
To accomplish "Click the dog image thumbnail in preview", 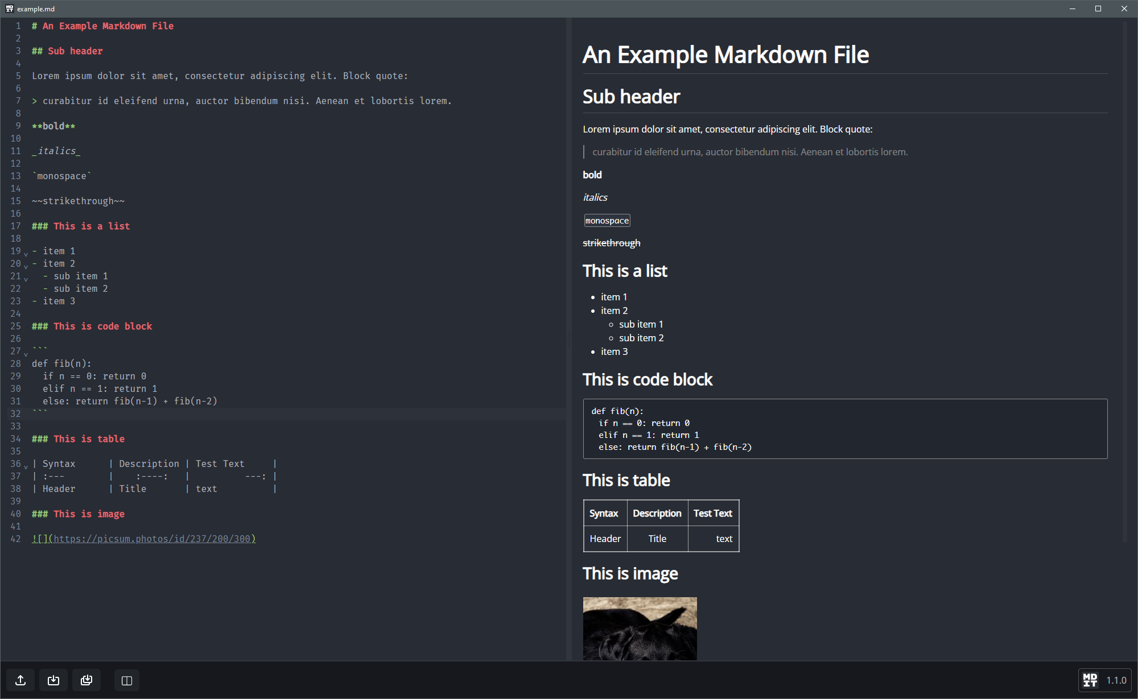I will coord(639,628).
